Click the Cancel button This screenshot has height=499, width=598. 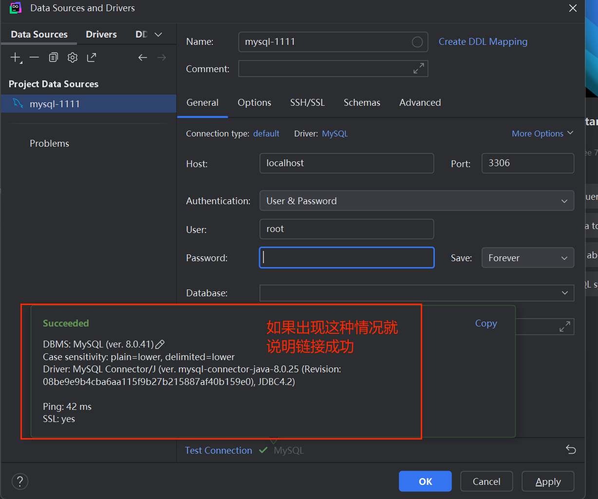486,481
